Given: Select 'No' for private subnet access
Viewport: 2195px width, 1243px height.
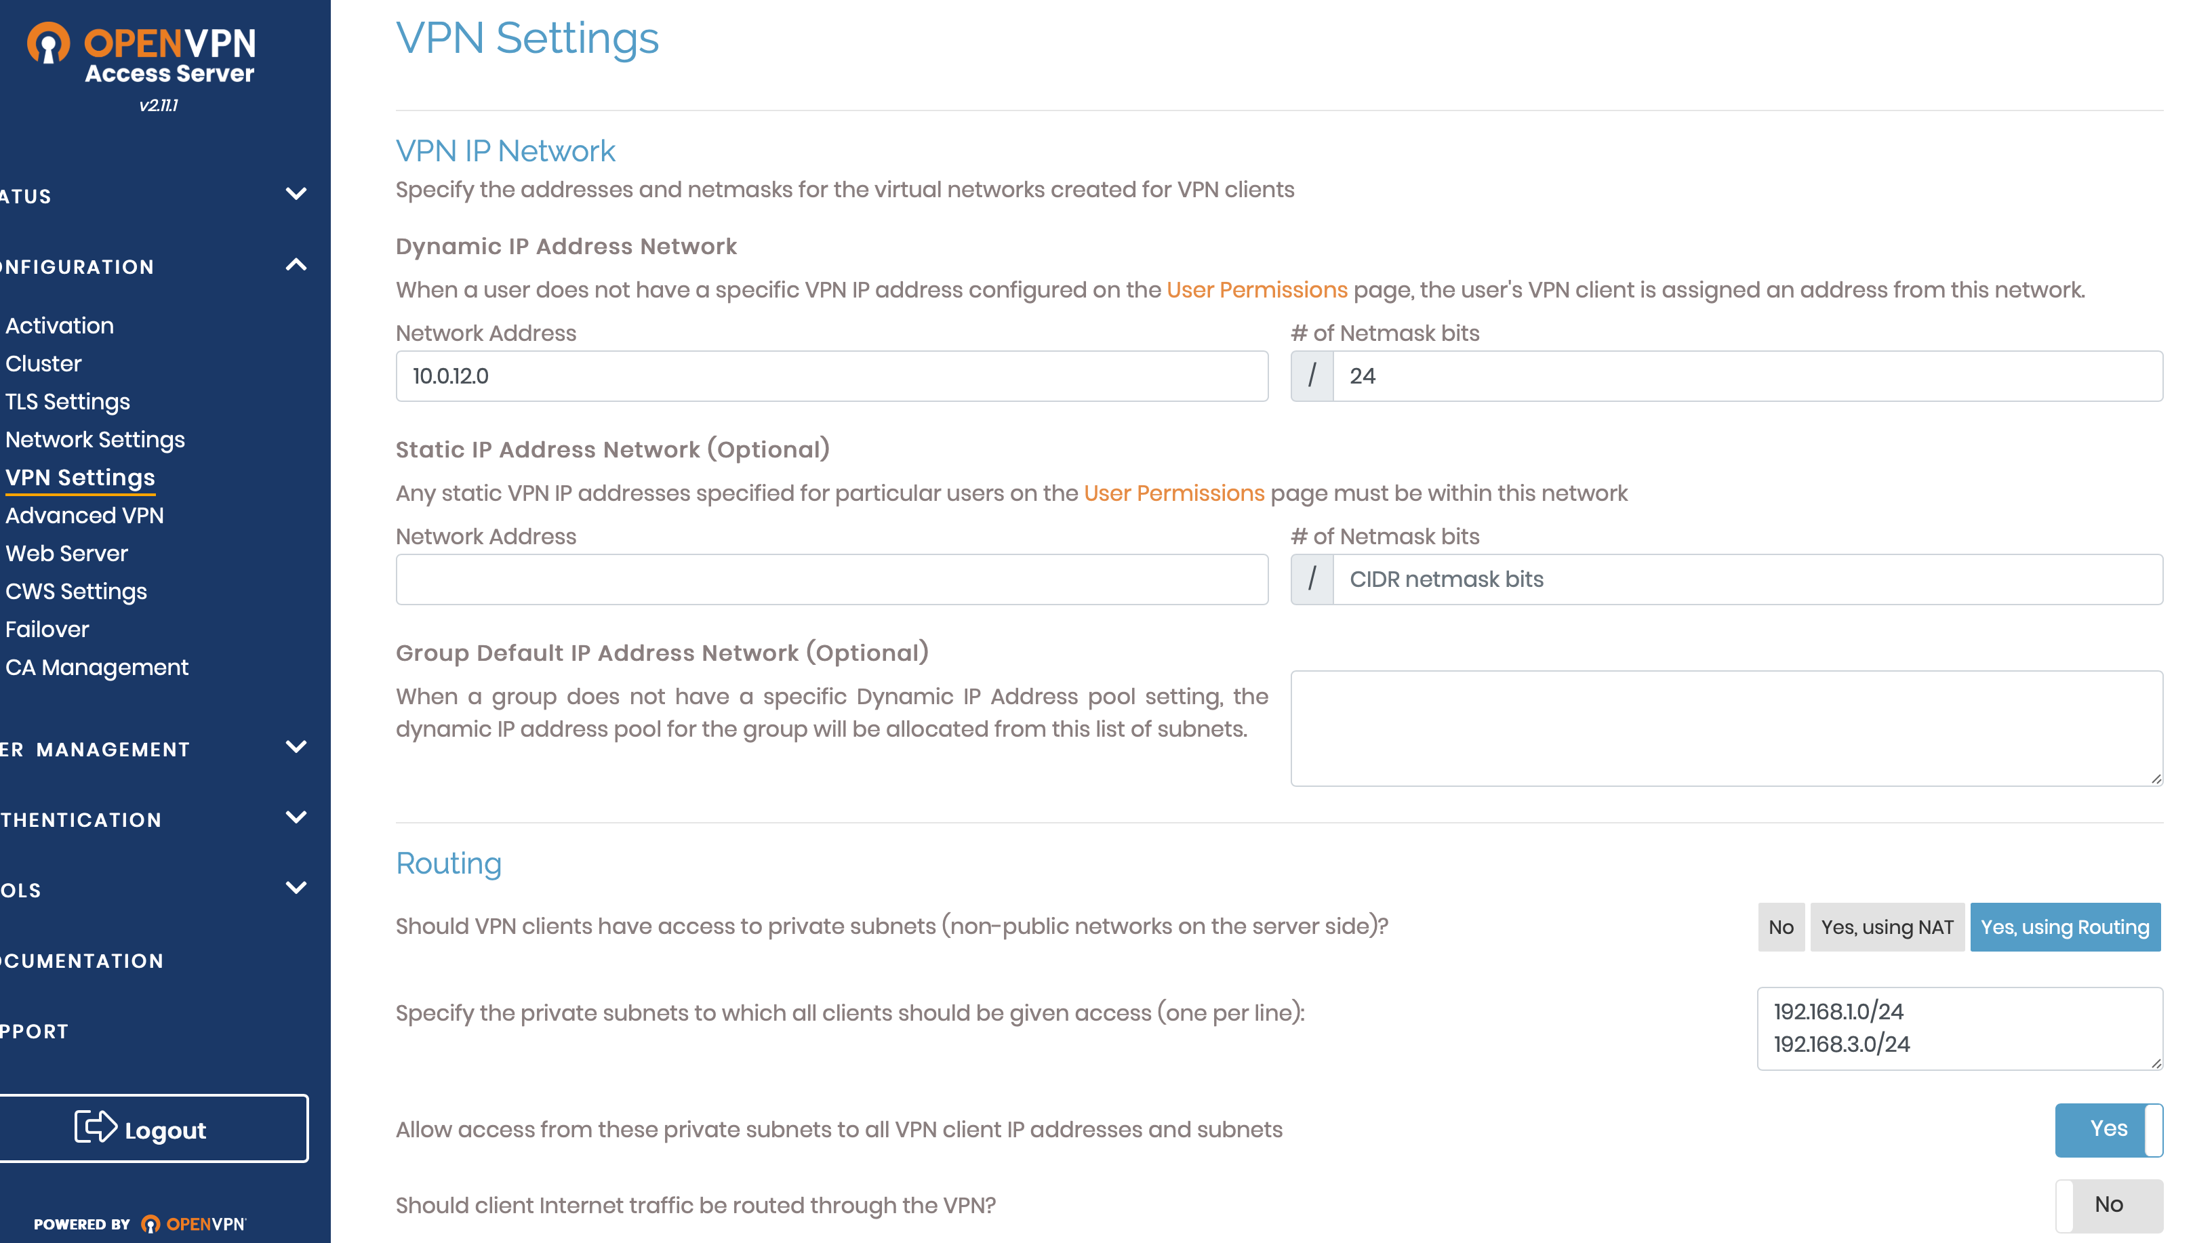Looking at the screenshot, I should coord(1780,927).
